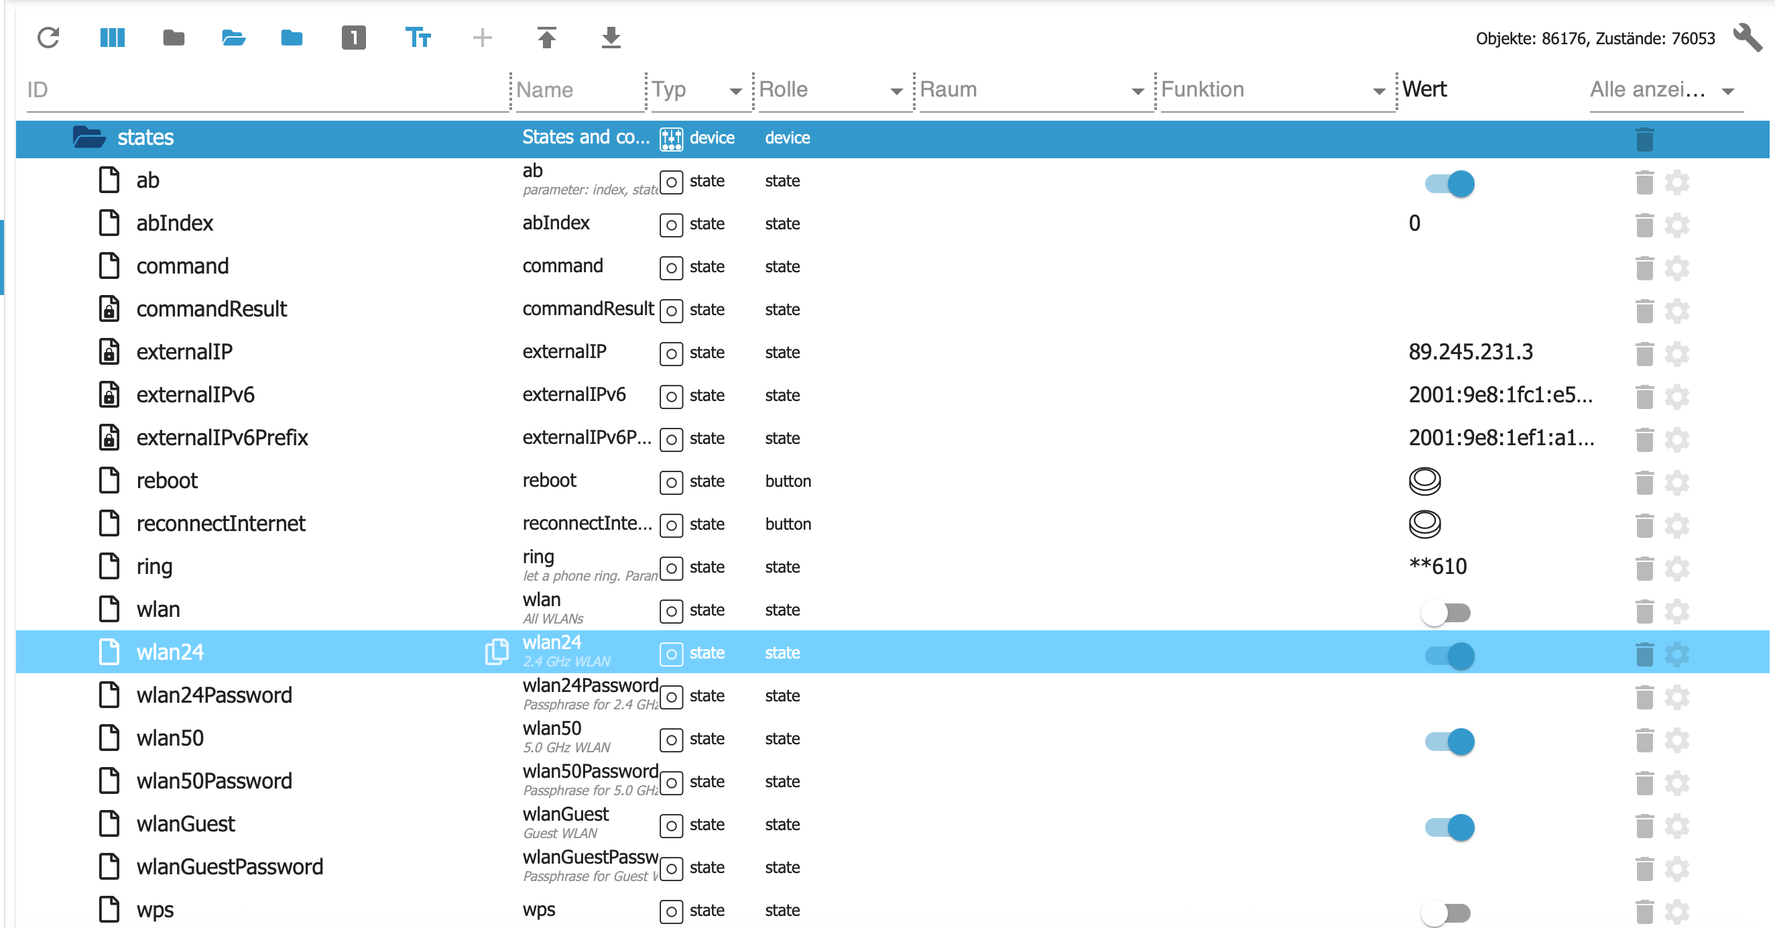Click the copy ID icon on wlan24
The width and height of the screenshot is (1775, 928).
coord(496,652)
